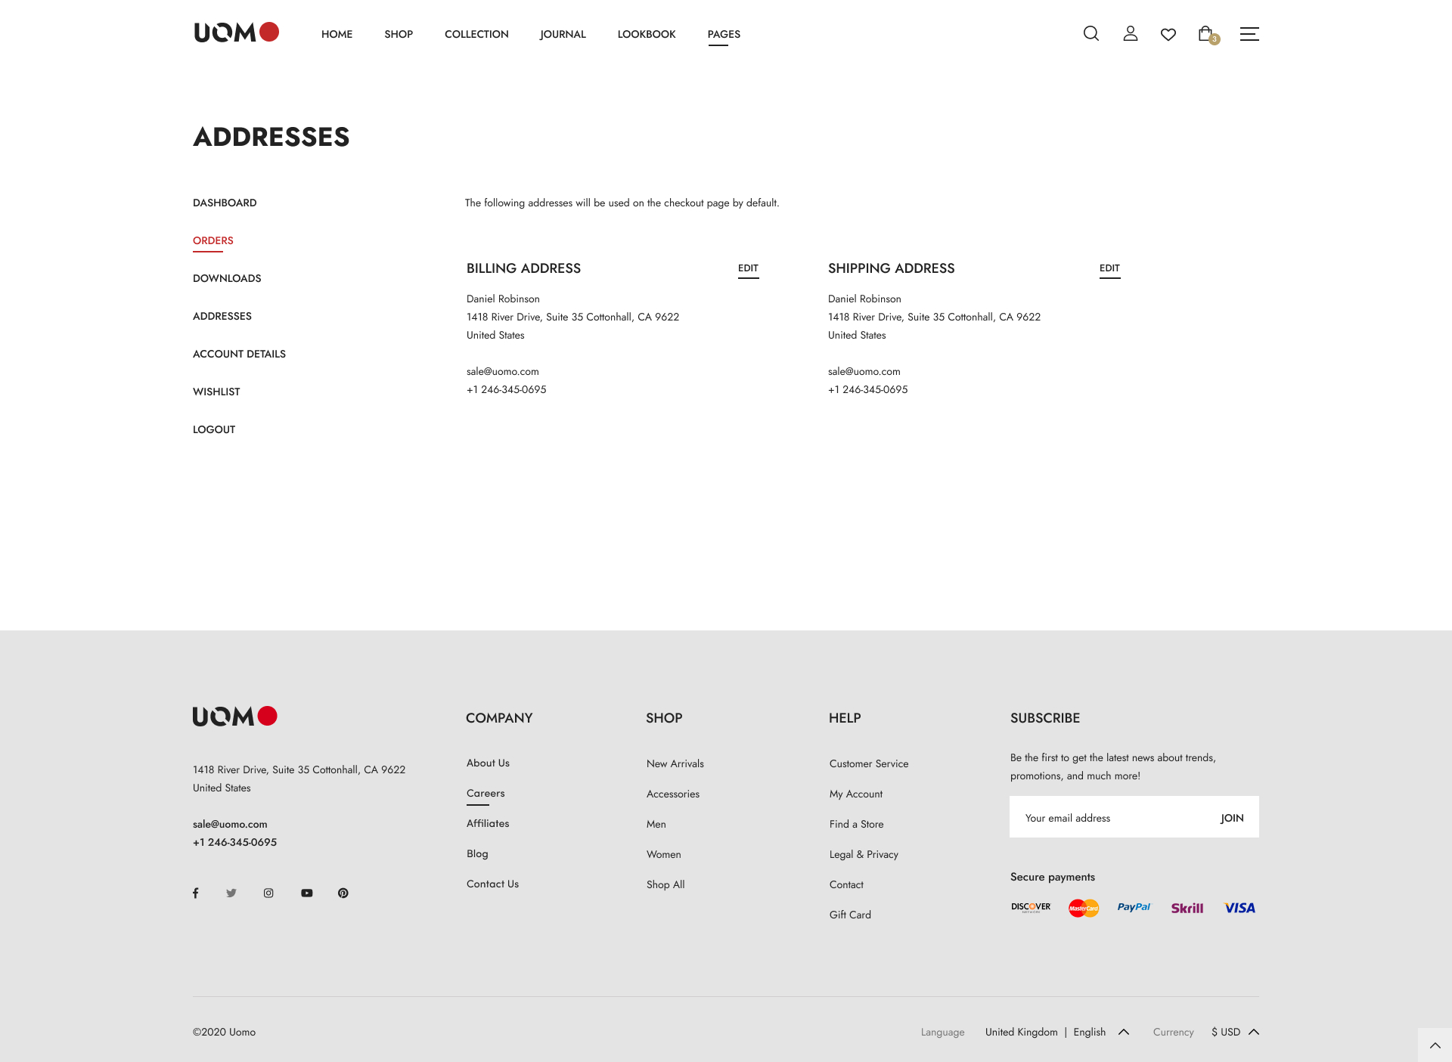Open the search magnifier icon
Image resolution: width=1452 pixels, height=1062 pixels.
[1091, 33]
